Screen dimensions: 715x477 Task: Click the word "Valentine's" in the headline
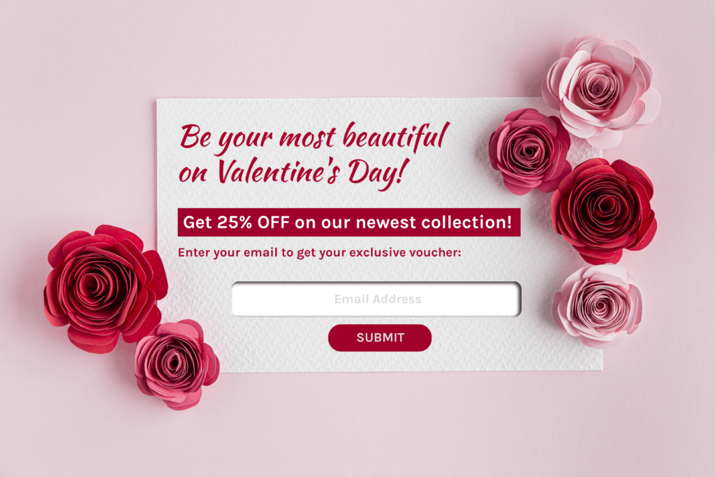(x=278, y=173)
